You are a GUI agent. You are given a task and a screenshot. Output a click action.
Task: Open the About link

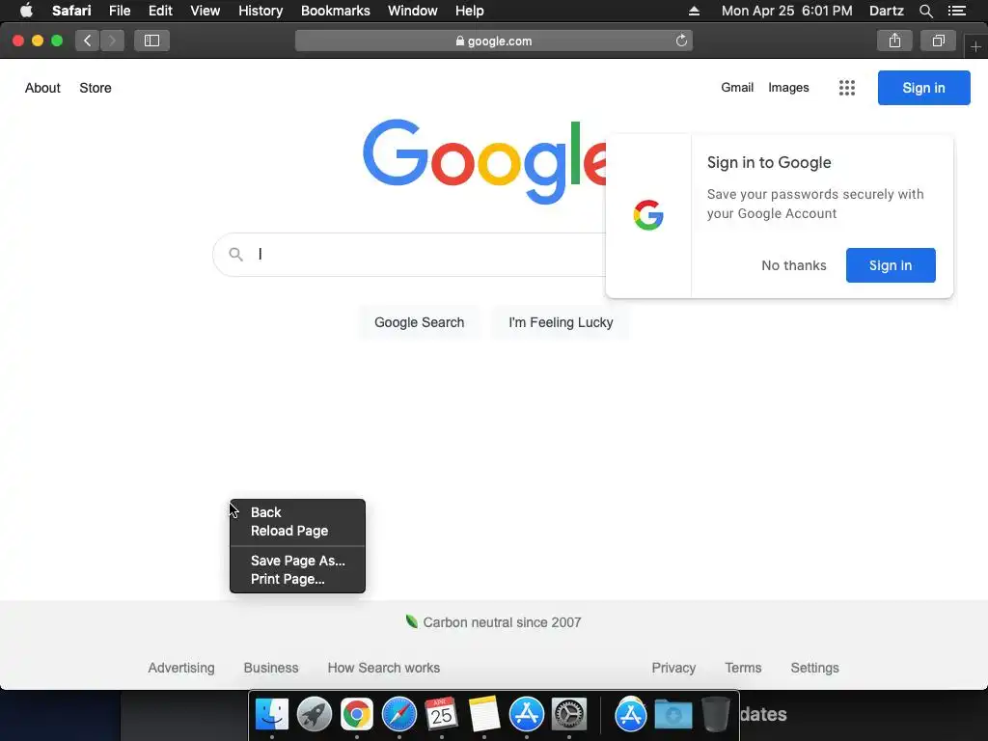click(42, 88)
